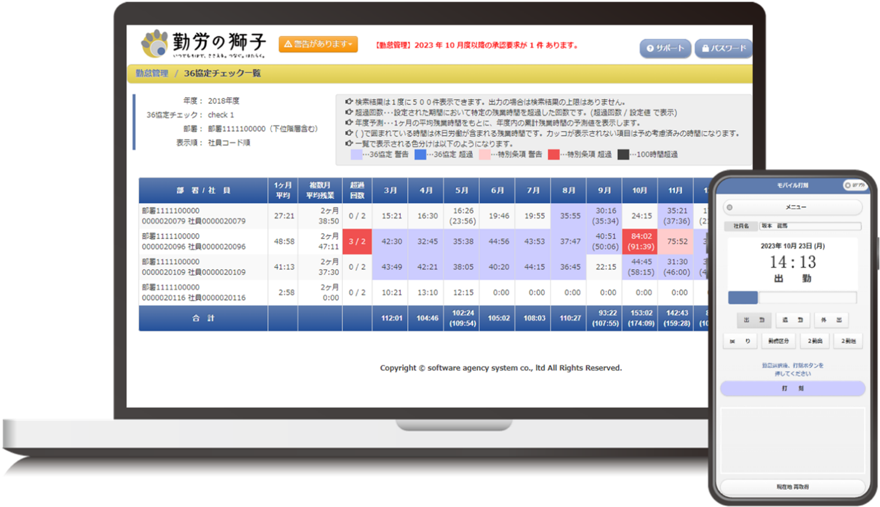Click the red 84:02 overtime cell
880x507 pixels.
(640, 242)
